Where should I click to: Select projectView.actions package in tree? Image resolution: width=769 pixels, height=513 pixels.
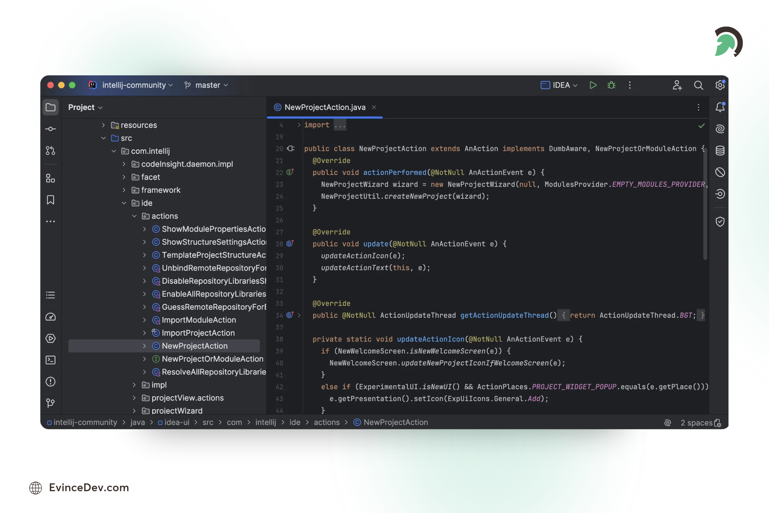tap(188, 398)
